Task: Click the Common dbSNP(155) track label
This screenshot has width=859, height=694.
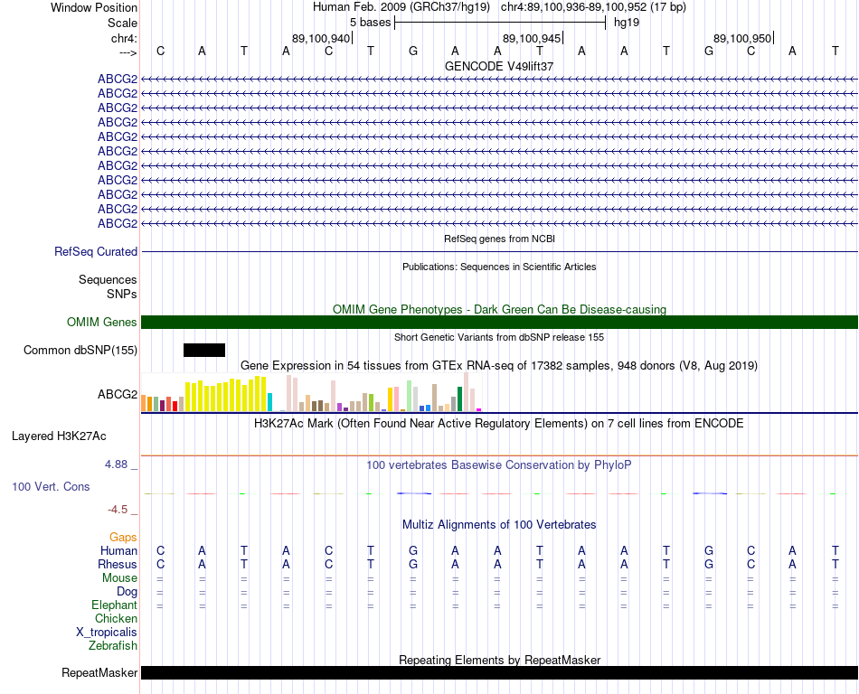Action: click(x=80, y=351)
